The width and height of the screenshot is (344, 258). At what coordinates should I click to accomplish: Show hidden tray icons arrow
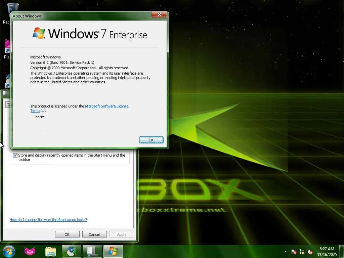click(286, 252)
